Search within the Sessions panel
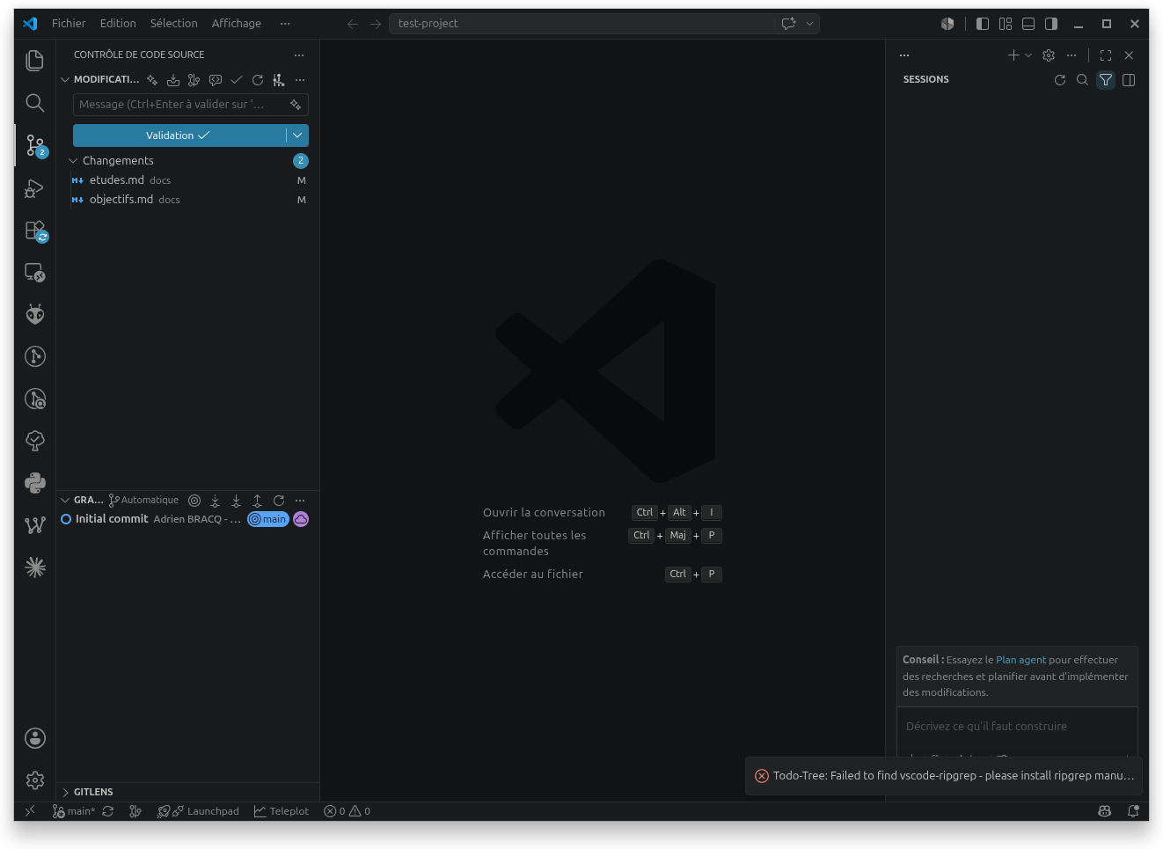 [x=1083, y=80]
